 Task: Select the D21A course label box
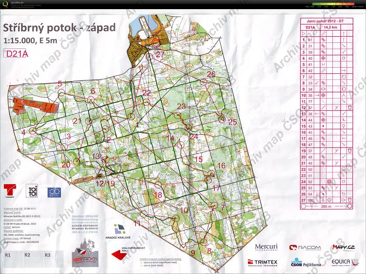coord(17,53)
